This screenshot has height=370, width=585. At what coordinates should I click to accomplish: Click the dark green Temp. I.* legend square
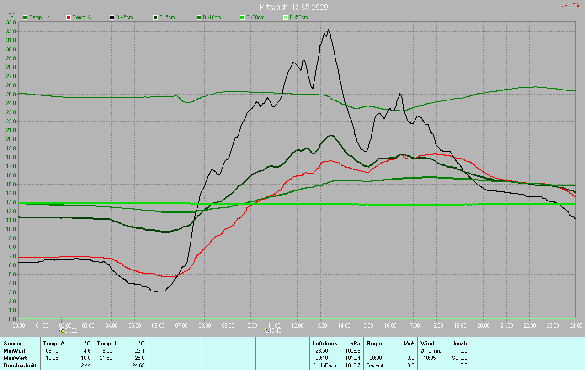(25, 17)
